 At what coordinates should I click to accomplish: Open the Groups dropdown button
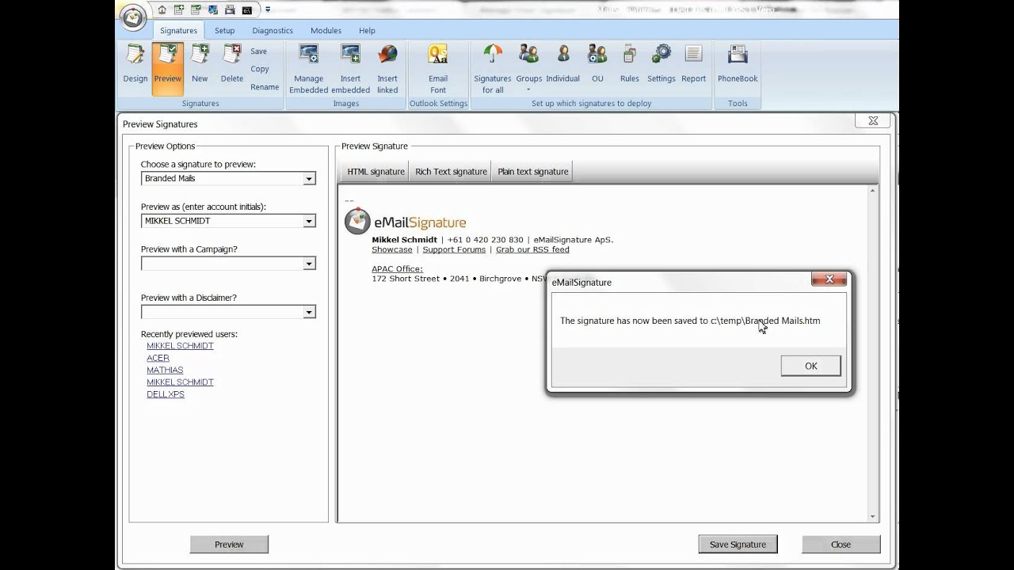click(529, 69)
